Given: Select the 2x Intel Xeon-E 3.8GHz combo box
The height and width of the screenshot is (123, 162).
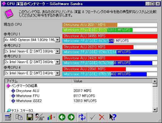Looking at the screenshot, I should (x=32, y=51).
